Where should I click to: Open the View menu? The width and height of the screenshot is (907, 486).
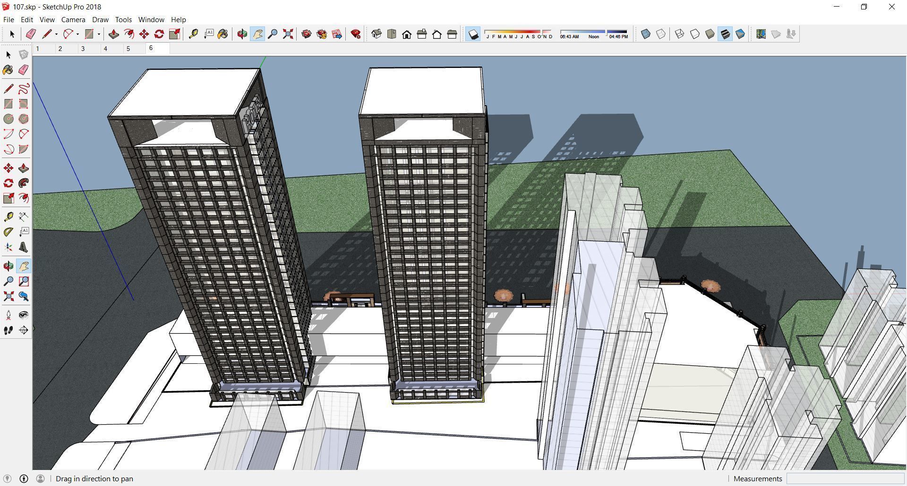47,19
